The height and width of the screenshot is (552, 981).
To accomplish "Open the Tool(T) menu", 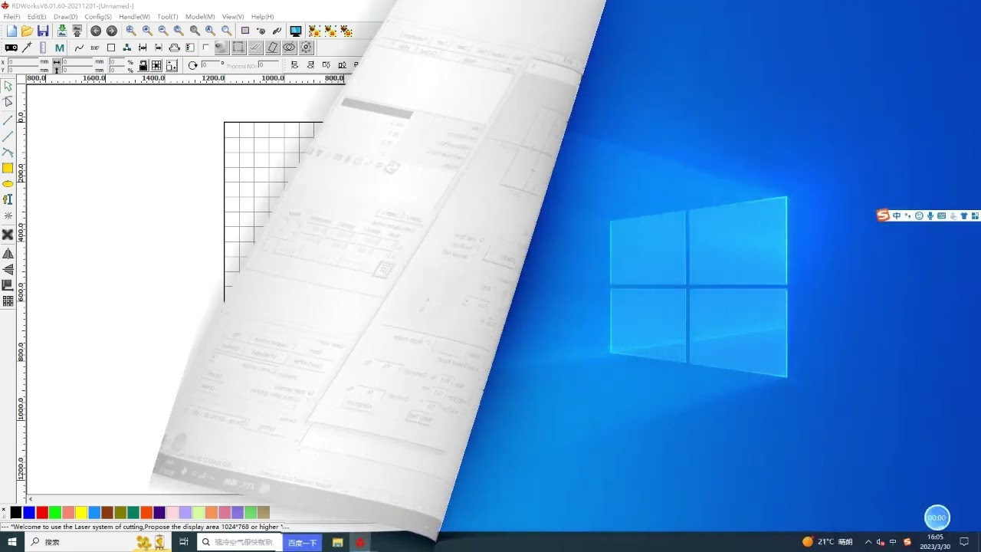I will click(168, 17).
